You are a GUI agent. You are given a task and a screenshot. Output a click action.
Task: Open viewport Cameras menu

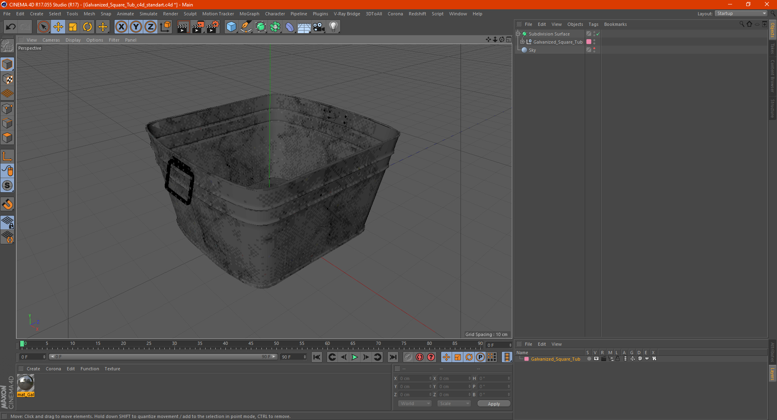[x=51, y=40]
